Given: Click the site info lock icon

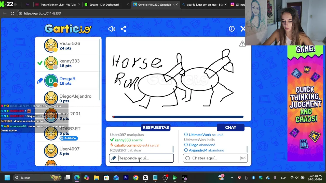Looking at the screenshot, I should (x=20, y=13).
